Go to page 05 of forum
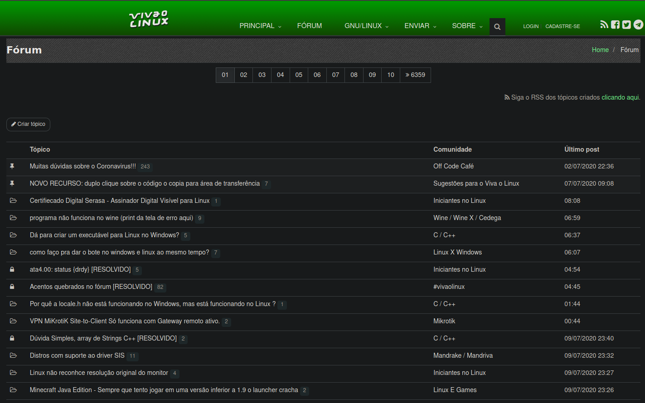The image size is (645, 403). pyautogui.click(x=299, y=75)
